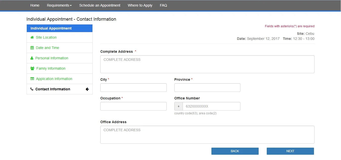The width and height of the screenshot is (341, 160).
Task: Open Family Information step
Action: tap(60, 68)
